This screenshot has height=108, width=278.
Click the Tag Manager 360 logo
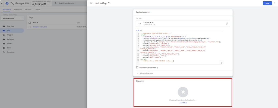click(7, 3)
